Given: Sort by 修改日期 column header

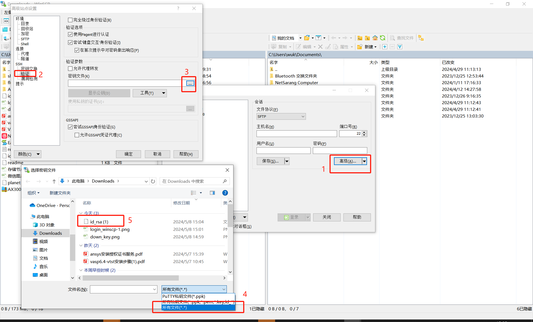Looking at the screenshot, I should [182, 203].
